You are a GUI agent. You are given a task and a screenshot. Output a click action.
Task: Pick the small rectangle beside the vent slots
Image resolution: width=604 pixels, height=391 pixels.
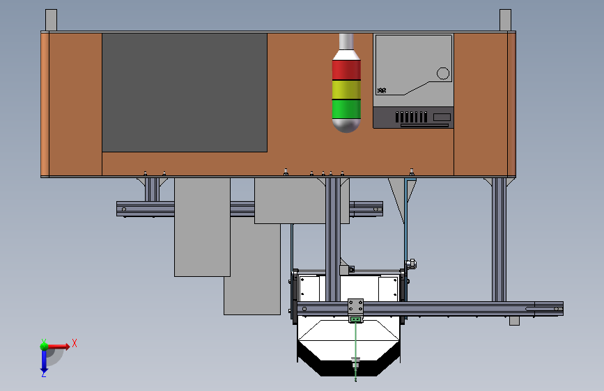pos(442,117)
